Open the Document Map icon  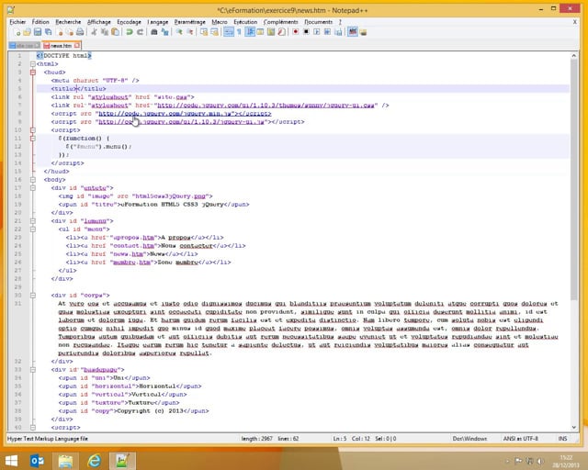271,32
